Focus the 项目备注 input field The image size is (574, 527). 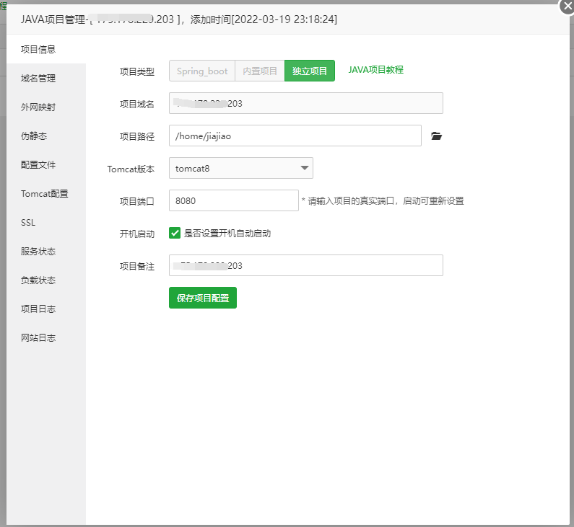tap(306, 265)
